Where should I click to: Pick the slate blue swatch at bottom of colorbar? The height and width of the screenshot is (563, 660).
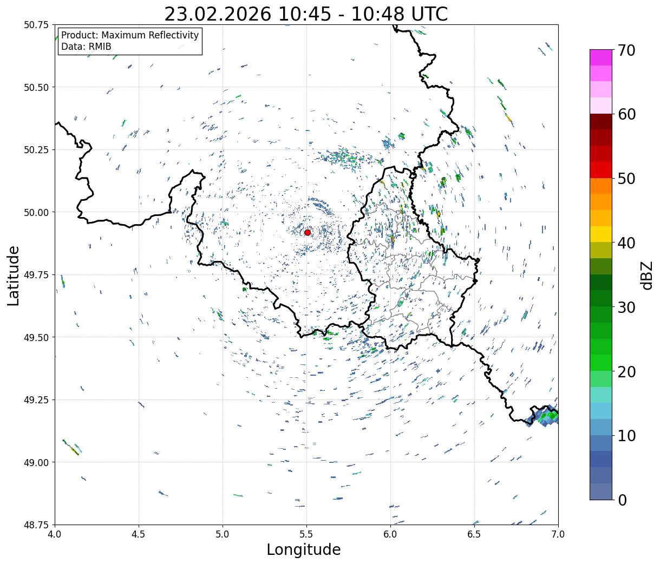[x=601, y=491]
